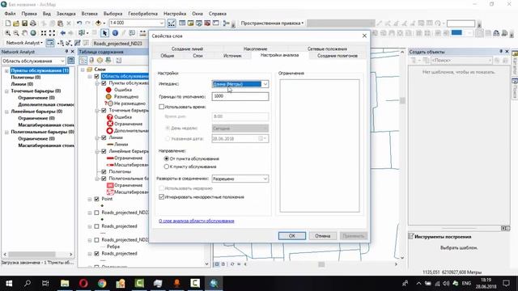Screen dimensions: 518x291
Task: Open О слое анализа области обслуживания link
Action: [197, 221]
